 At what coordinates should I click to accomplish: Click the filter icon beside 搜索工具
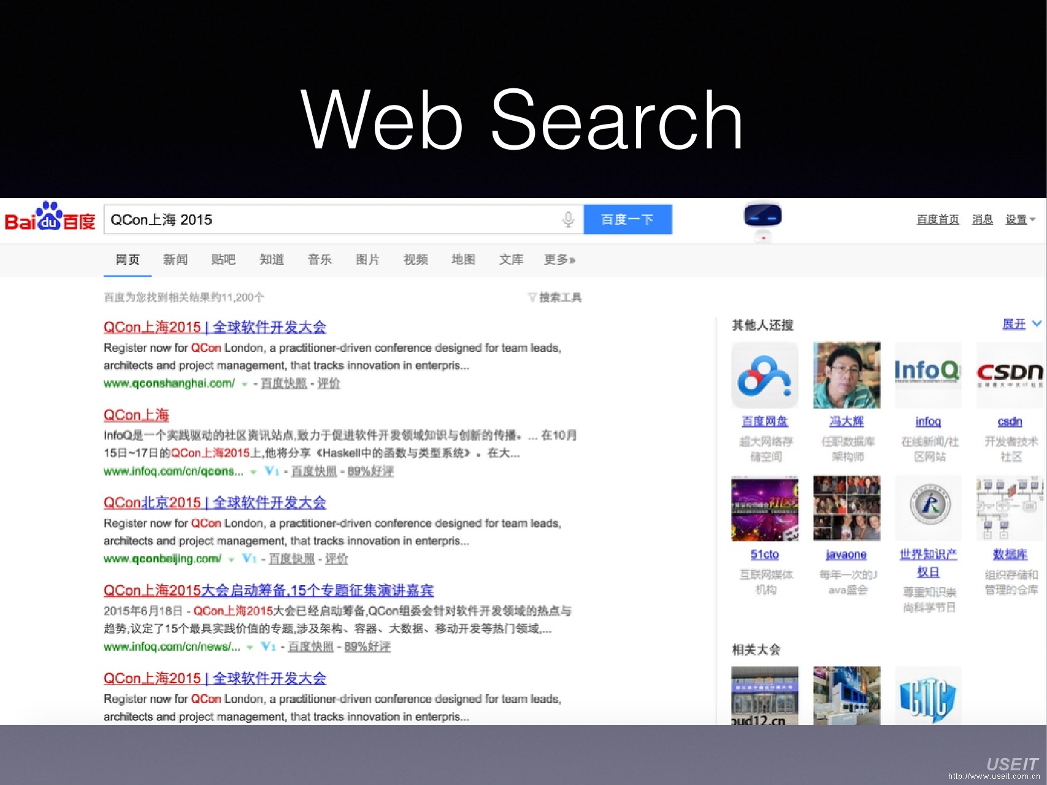tap(532, 297)
